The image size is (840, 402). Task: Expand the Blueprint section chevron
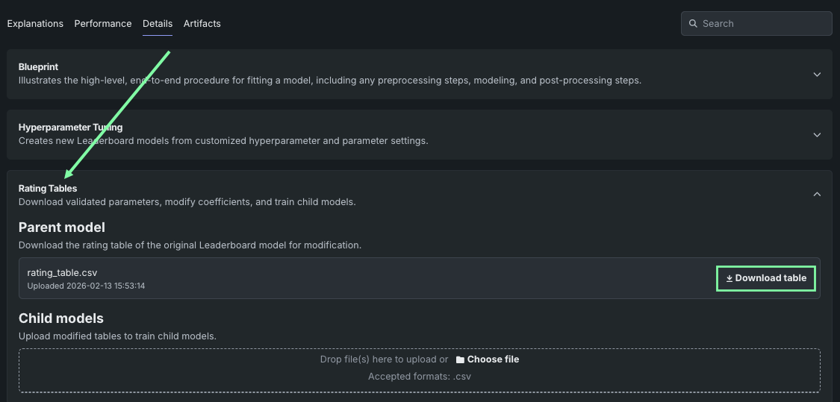click(817, 75)
